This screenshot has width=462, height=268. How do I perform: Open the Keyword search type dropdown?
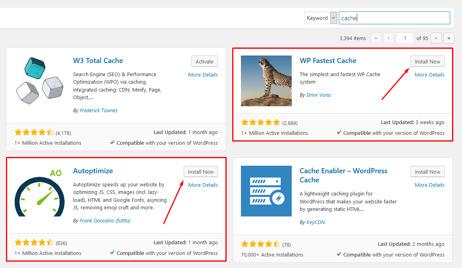321,18
